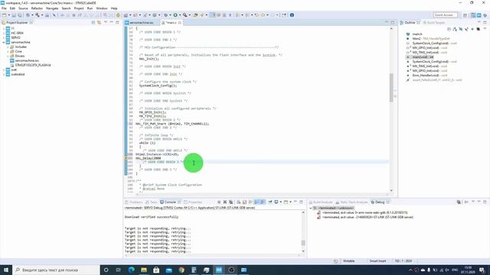490x275 pixels.
Task: Maximize the editor area
Action: point(393,22)
